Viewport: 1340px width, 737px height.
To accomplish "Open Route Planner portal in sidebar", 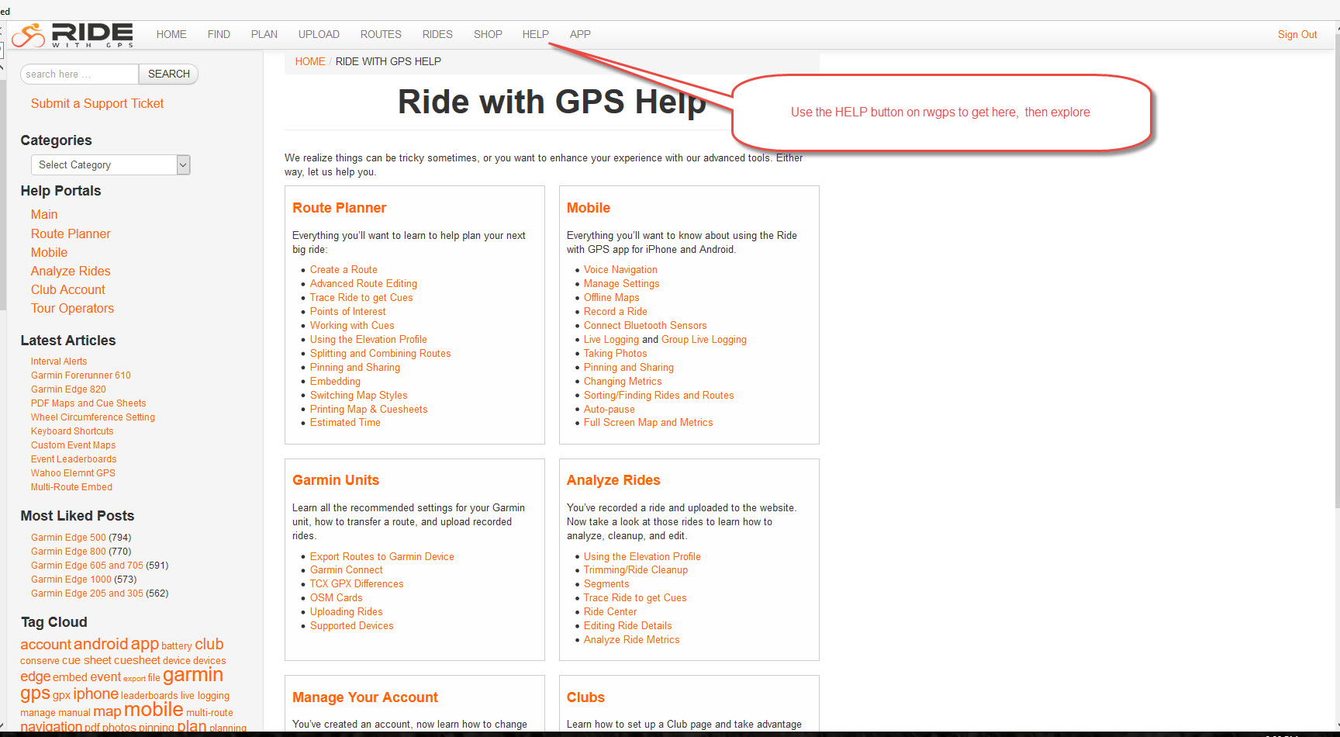I will [71, 234].
